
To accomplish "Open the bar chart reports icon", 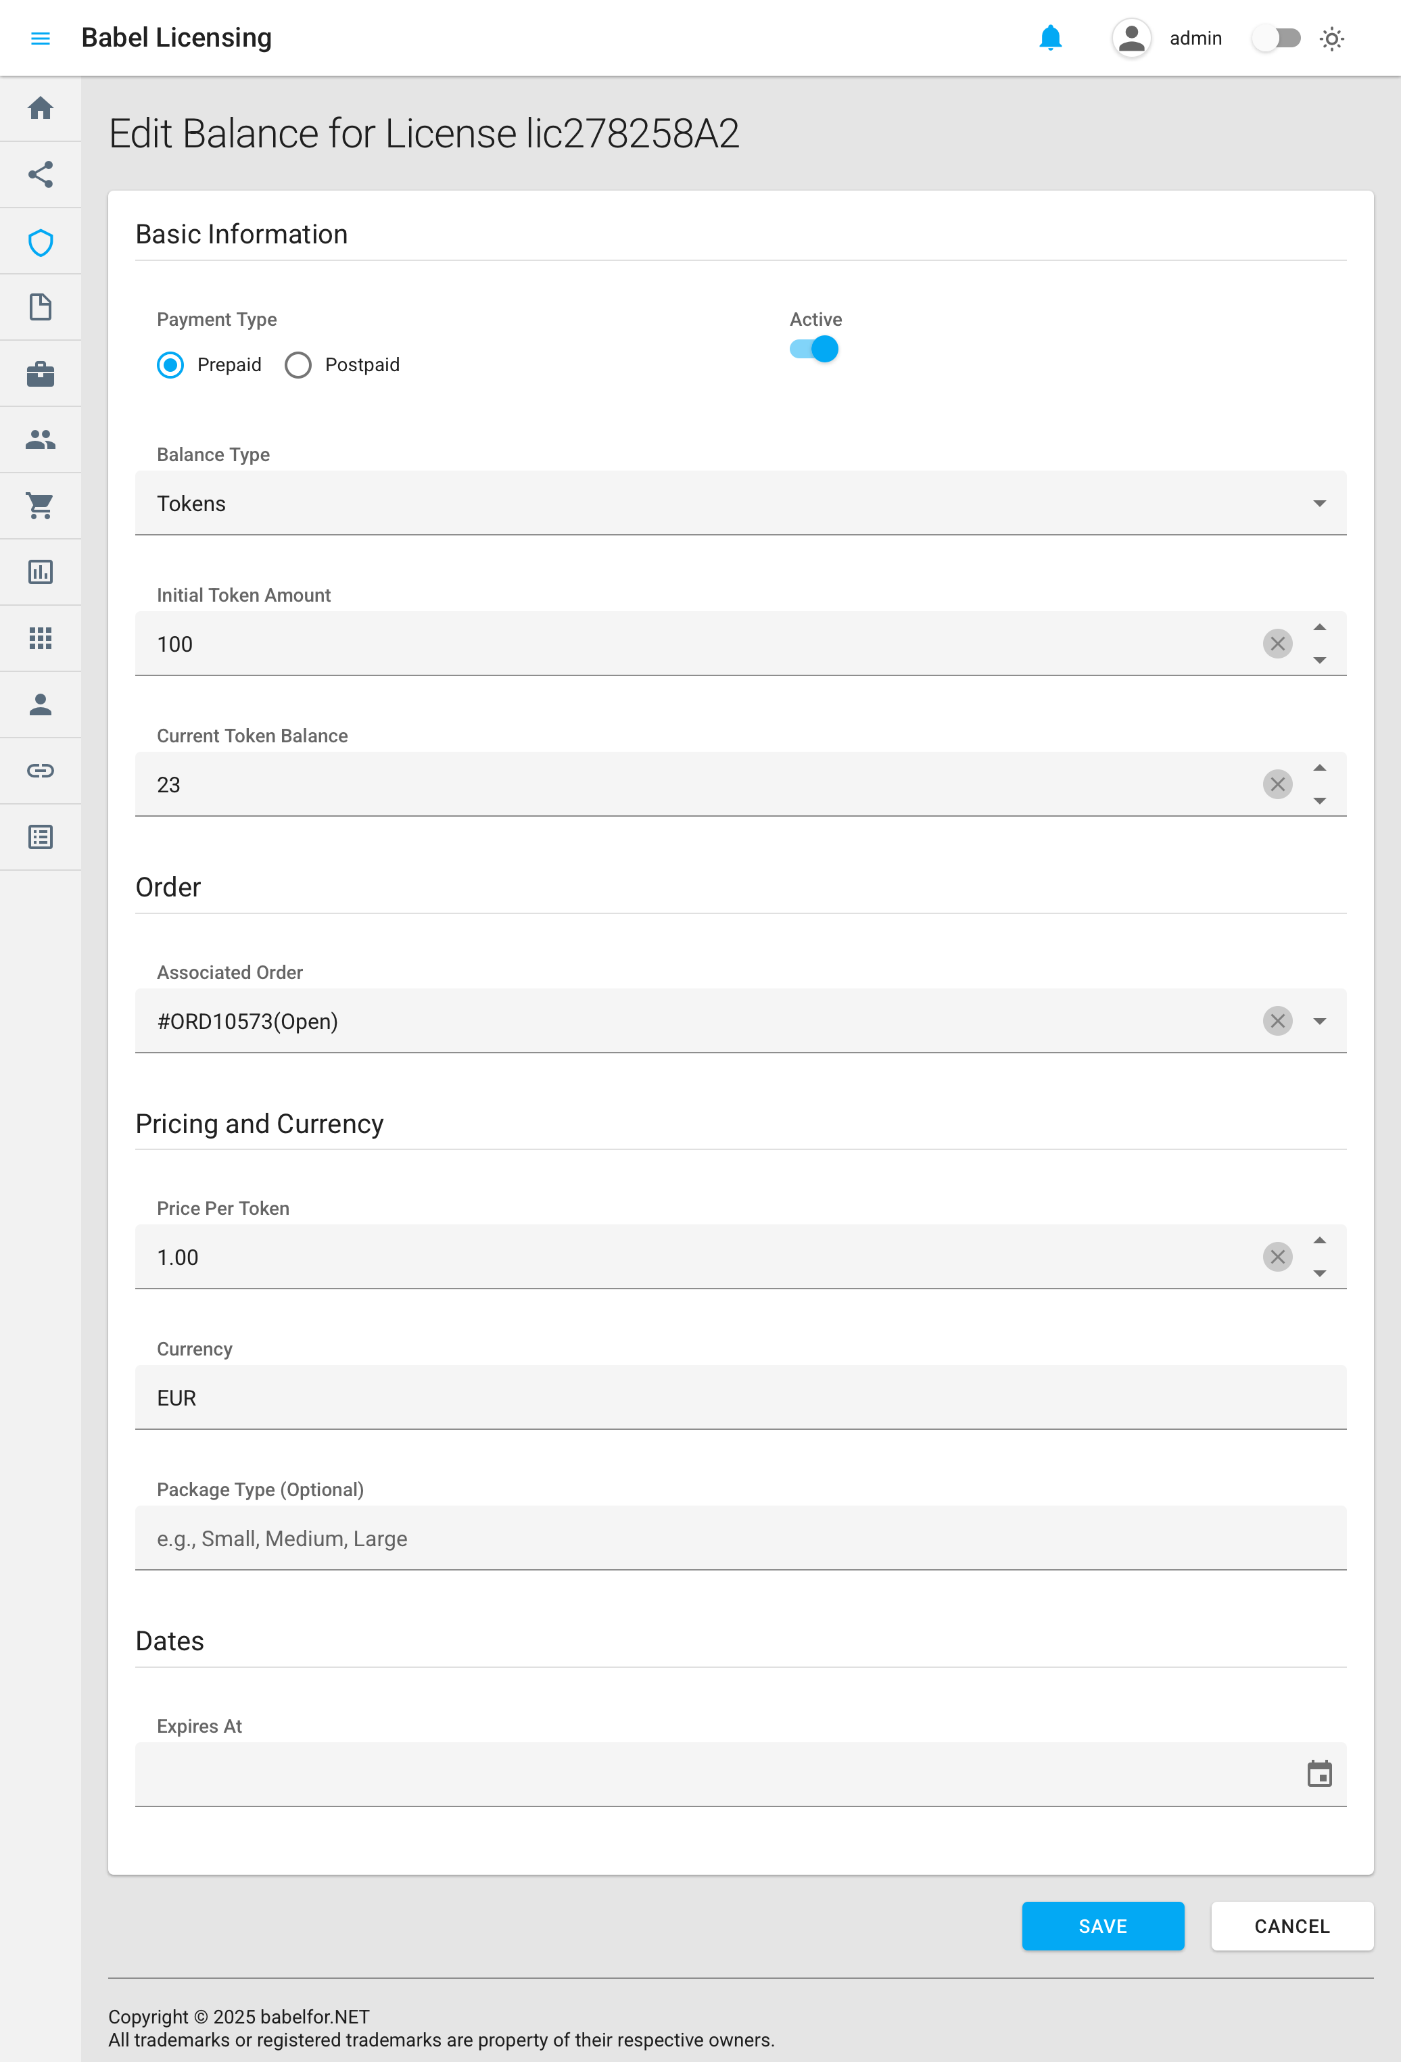I will tap(40, 572).
